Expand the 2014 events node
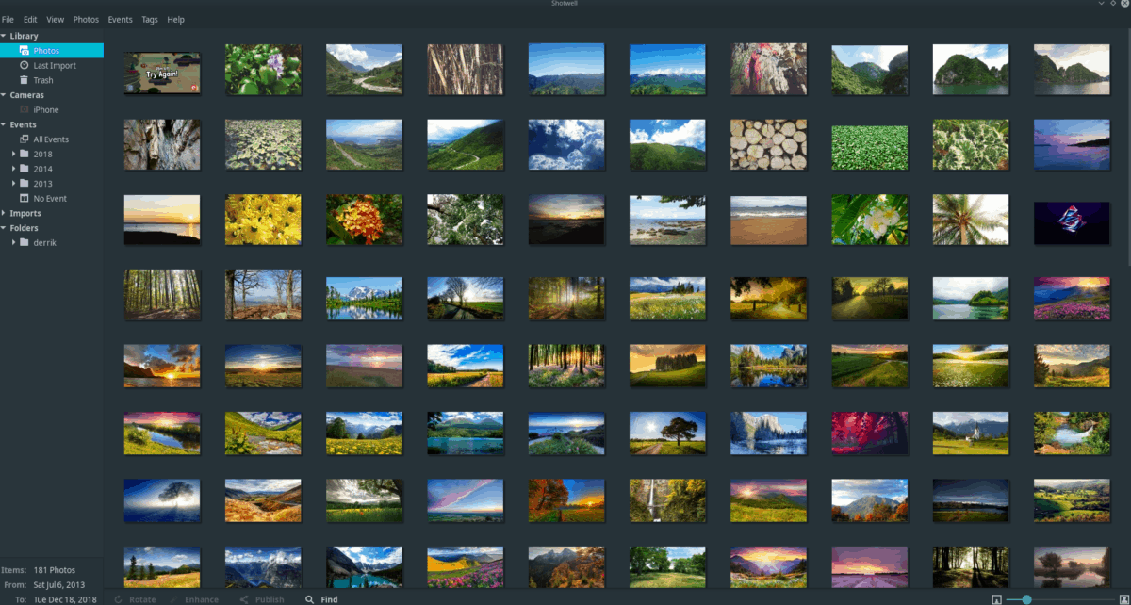Viewport: 1131px width, 605px height. tap(14, 169)
